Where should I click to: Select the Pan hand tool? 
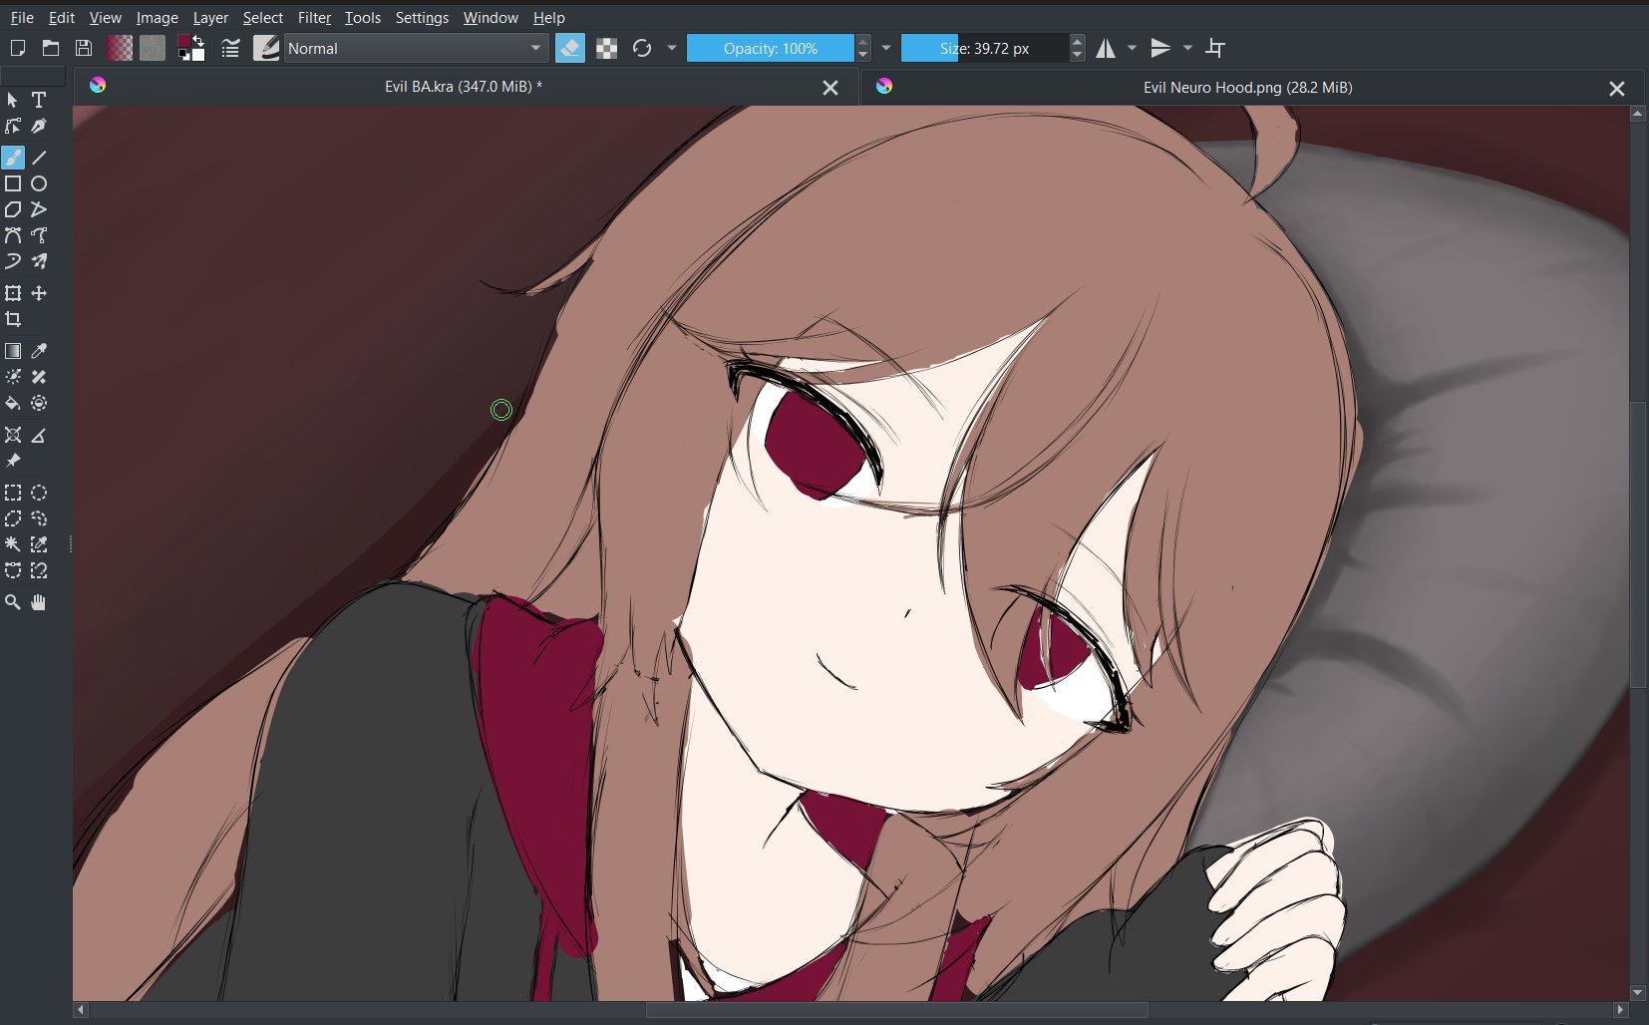click(x=39, y=602)
